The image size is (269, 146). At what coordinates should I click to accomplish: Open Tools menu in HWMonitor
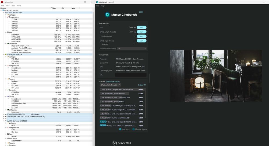(13, 5)
